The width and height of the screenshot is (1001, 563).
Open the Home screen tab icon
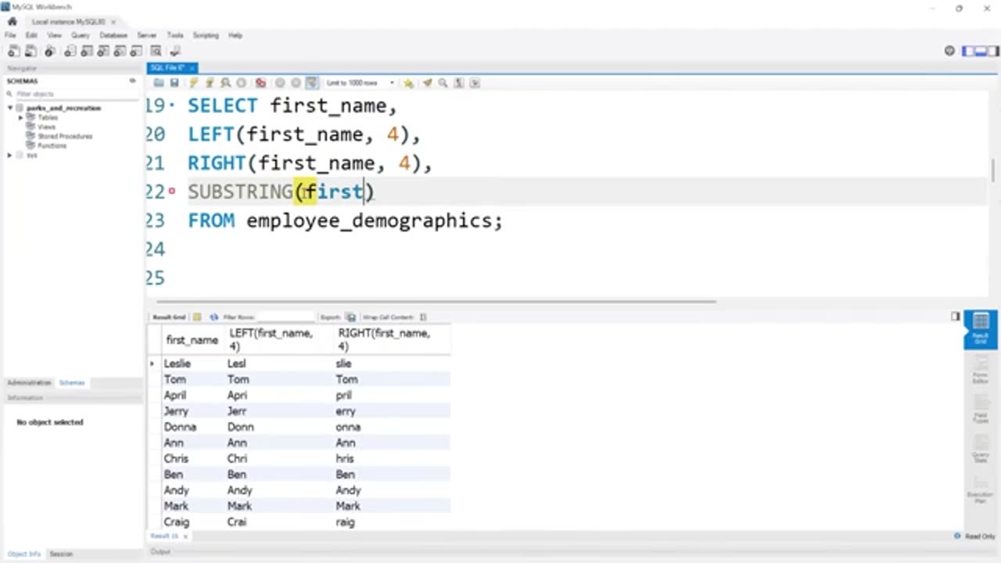click(12, 22)
